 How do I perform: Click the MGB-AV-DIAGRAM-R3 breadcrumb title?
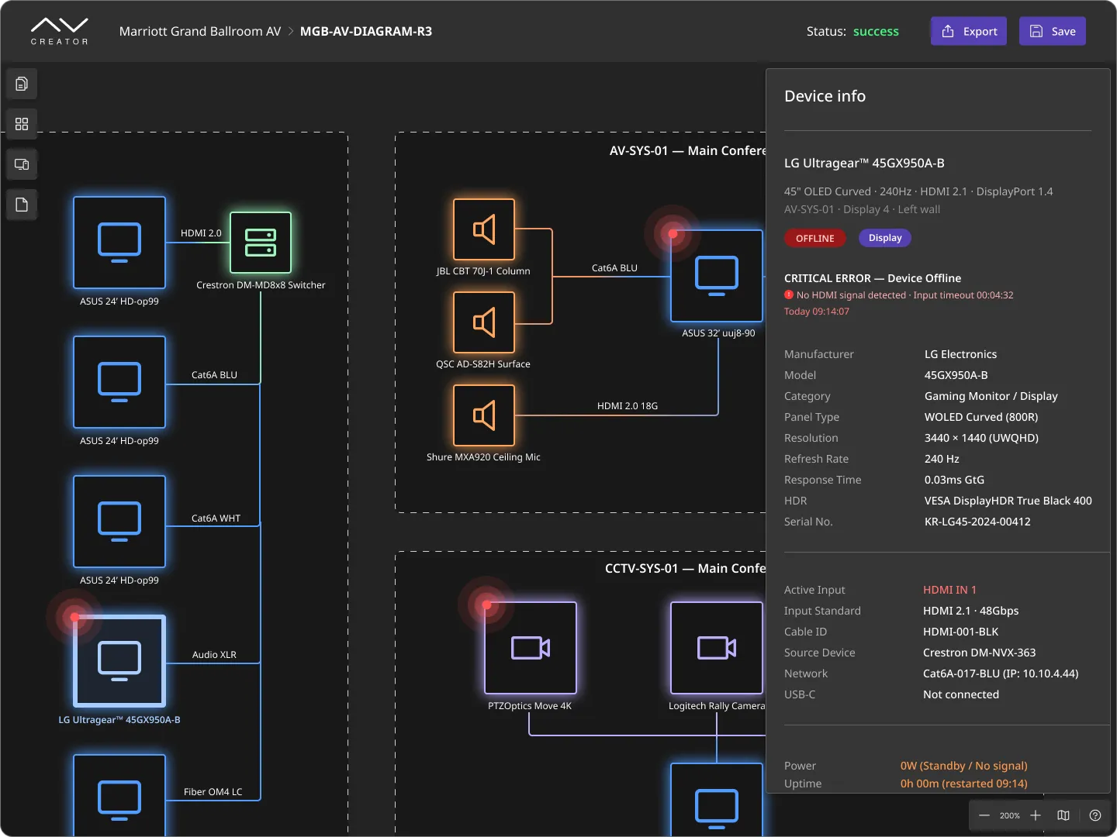[x=366, y=31]
